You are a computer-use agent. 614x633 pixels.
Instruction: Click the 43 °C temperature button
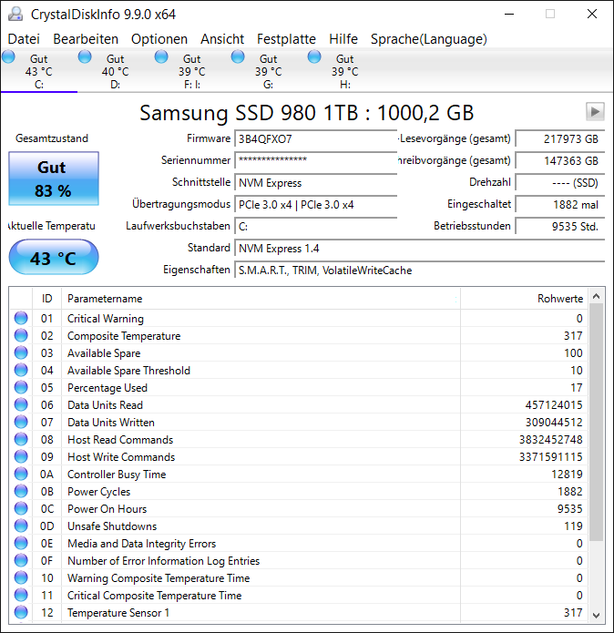[x=54, y=257]
